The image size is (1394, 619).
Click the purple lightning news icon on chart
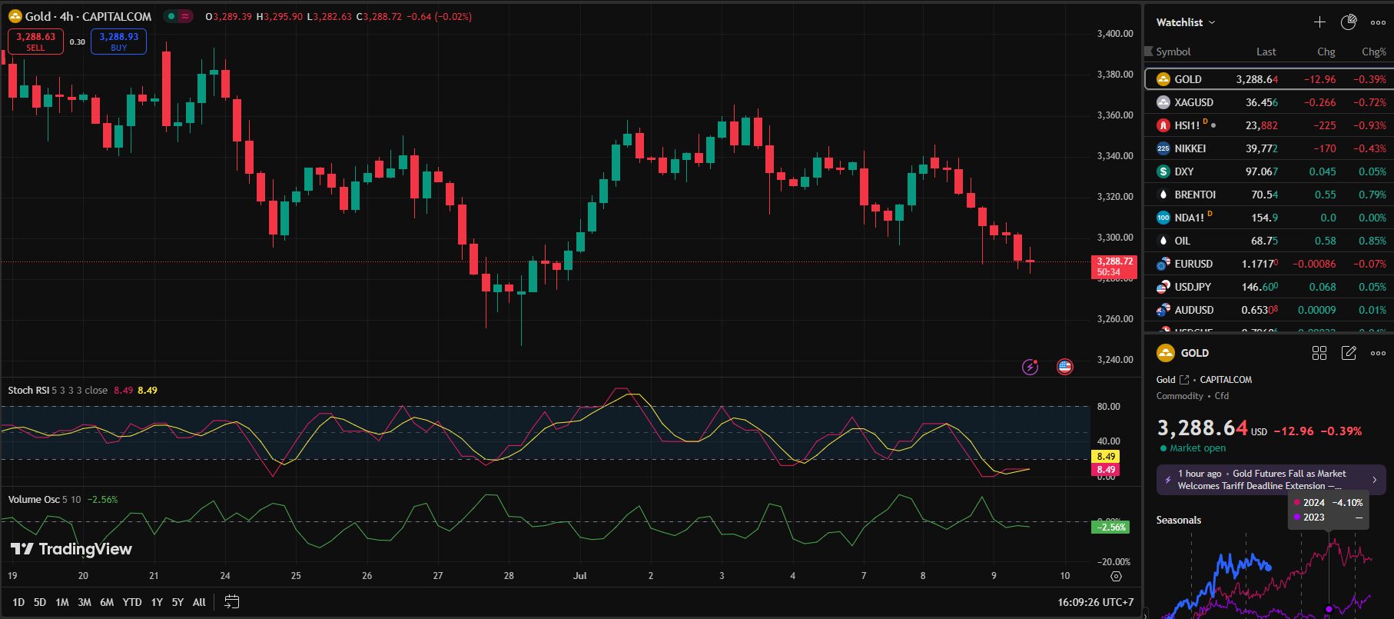tap(1030, 367)
